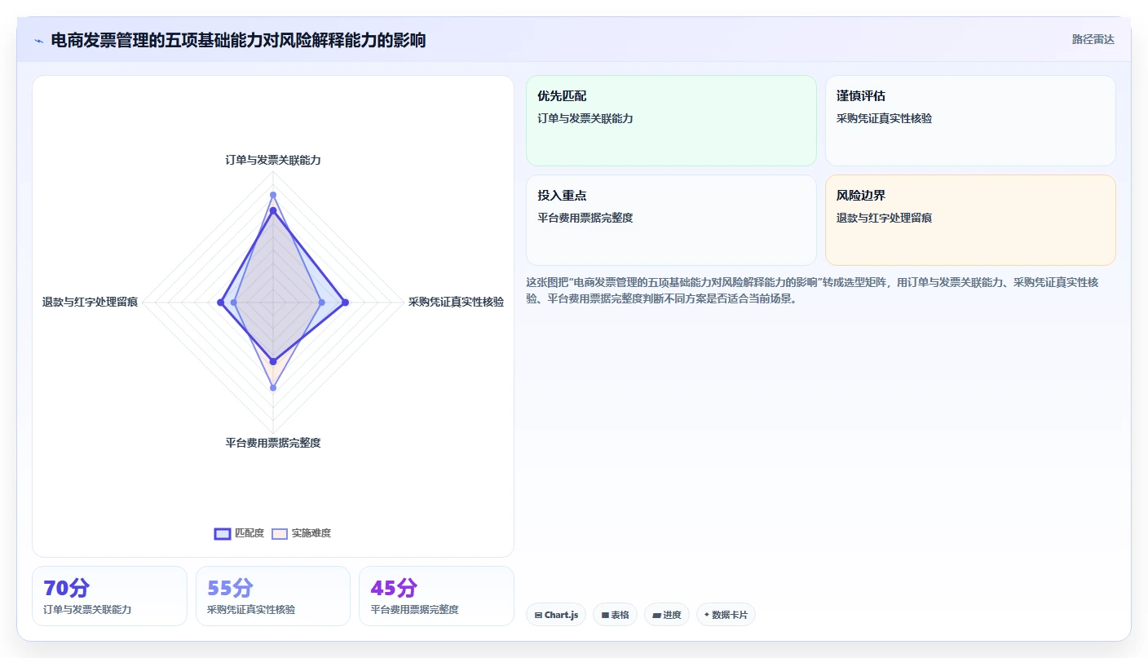Image resolution: width=1148 pixels, height=658 pixels.
Task: Click the 实施难度 data point on 采购凭证真实性核验 axis
Action: tap(321, 303)
